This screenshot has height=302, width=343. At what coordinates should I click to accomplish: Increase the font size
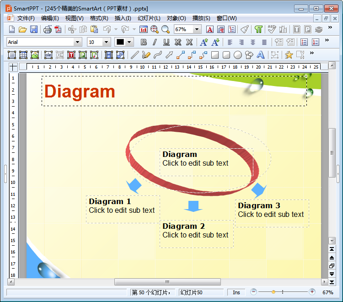[x=204, y=42]
